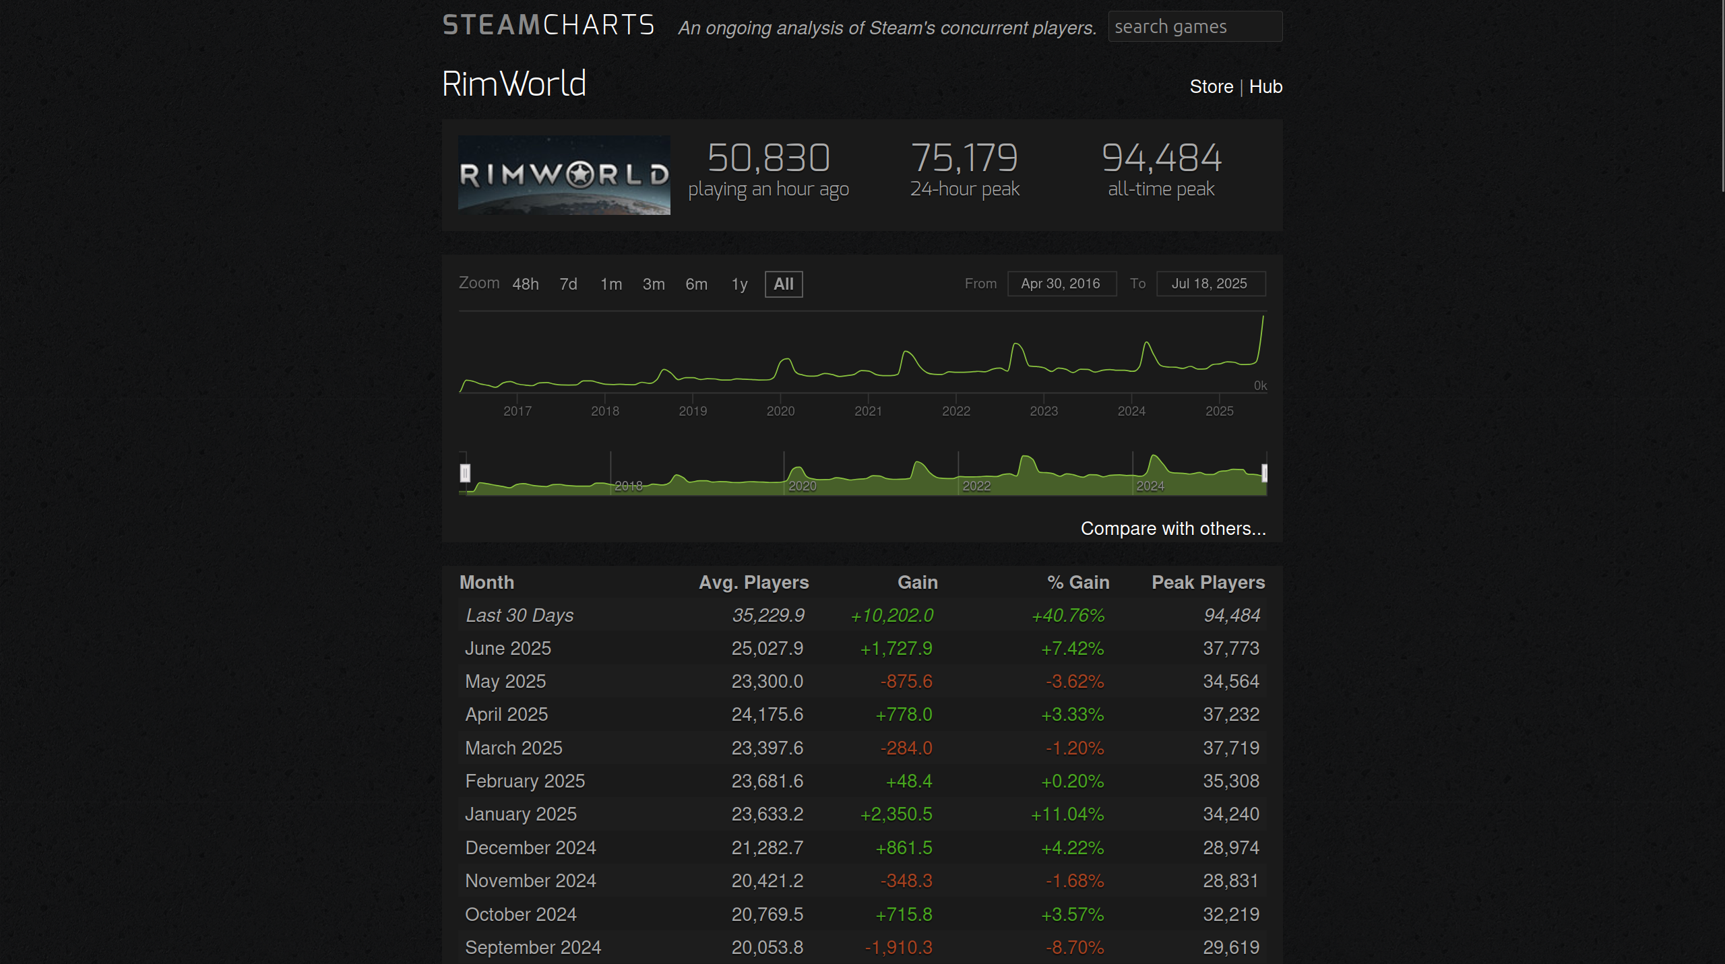Click the page vertical scrollbar thumb

click(x=1722, y=96)
